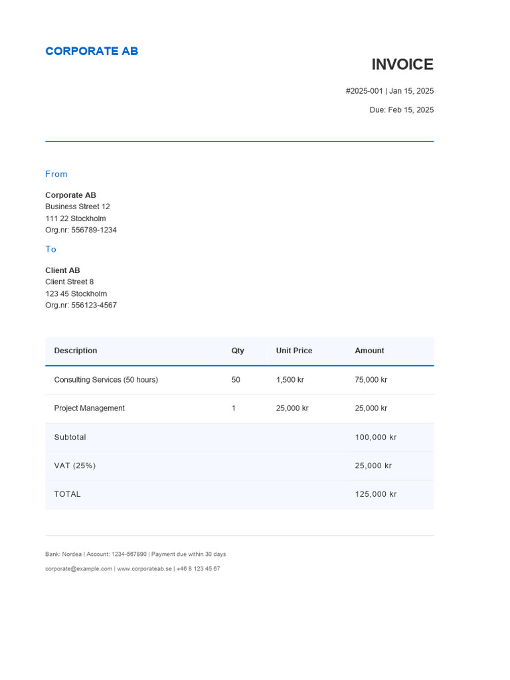Viewport: 510px width, 680px height.
Task: Click the Subtotal label
Action: click(70, 437)
